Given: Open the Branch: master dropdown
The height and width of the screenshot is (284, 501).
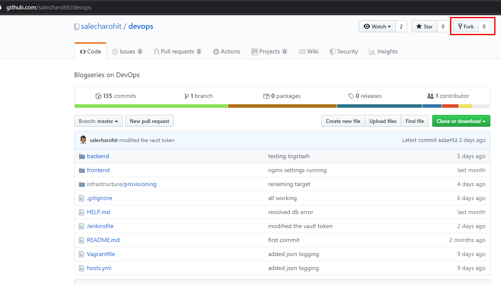Looking at the screenshot, I should [x=98, y=121].
